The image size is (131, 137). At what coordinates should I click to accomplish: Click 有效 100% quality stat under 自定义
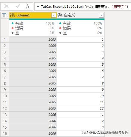coord(81,23)
